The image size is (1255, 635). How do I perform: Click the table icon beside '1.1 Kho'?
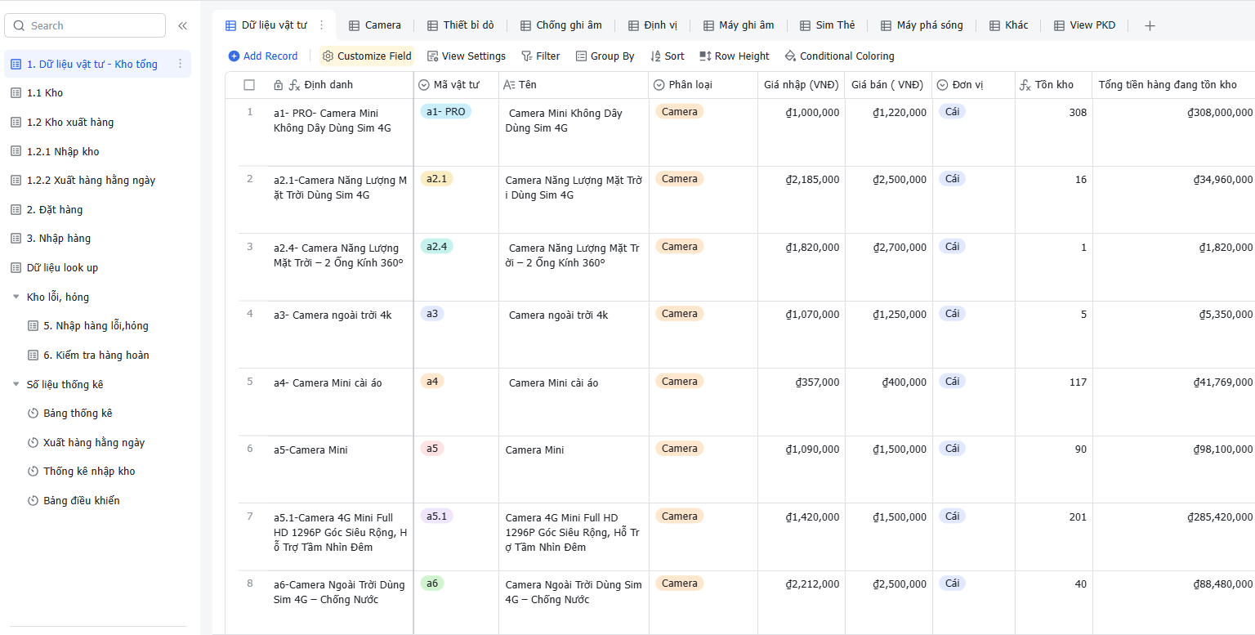point(16,93)
